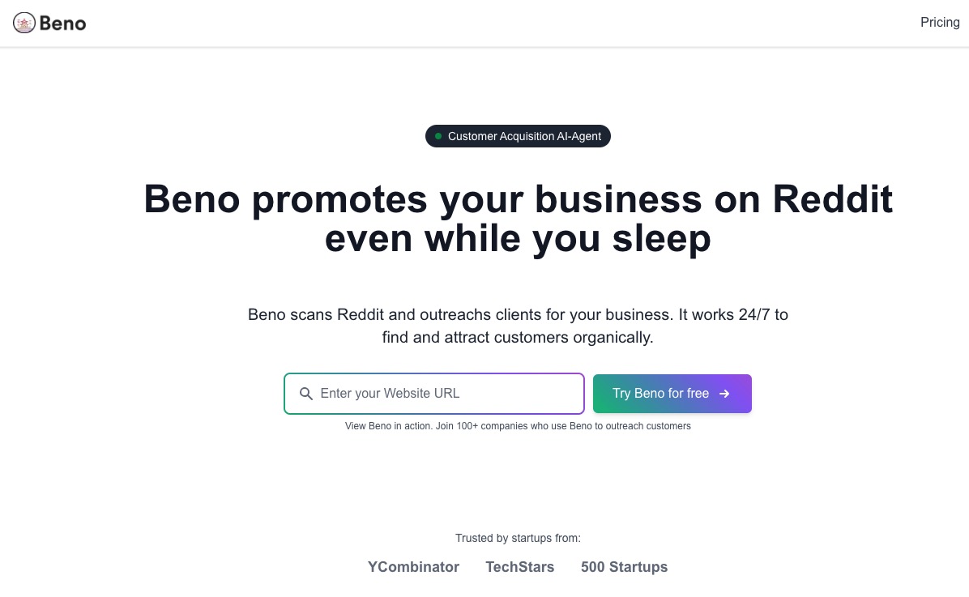The image size is (969, 597).
Task: Click the Customer Acquisition AI-Agent badge
Action: 518,136
